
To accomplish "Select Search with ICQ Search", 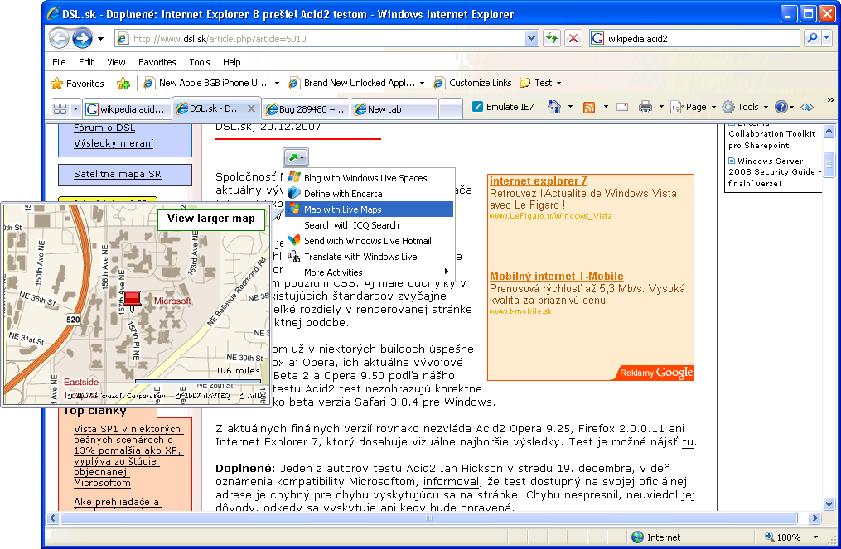I will 369,225.
